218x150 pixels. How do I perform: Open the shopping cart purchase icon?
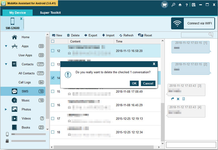(164, 5)
